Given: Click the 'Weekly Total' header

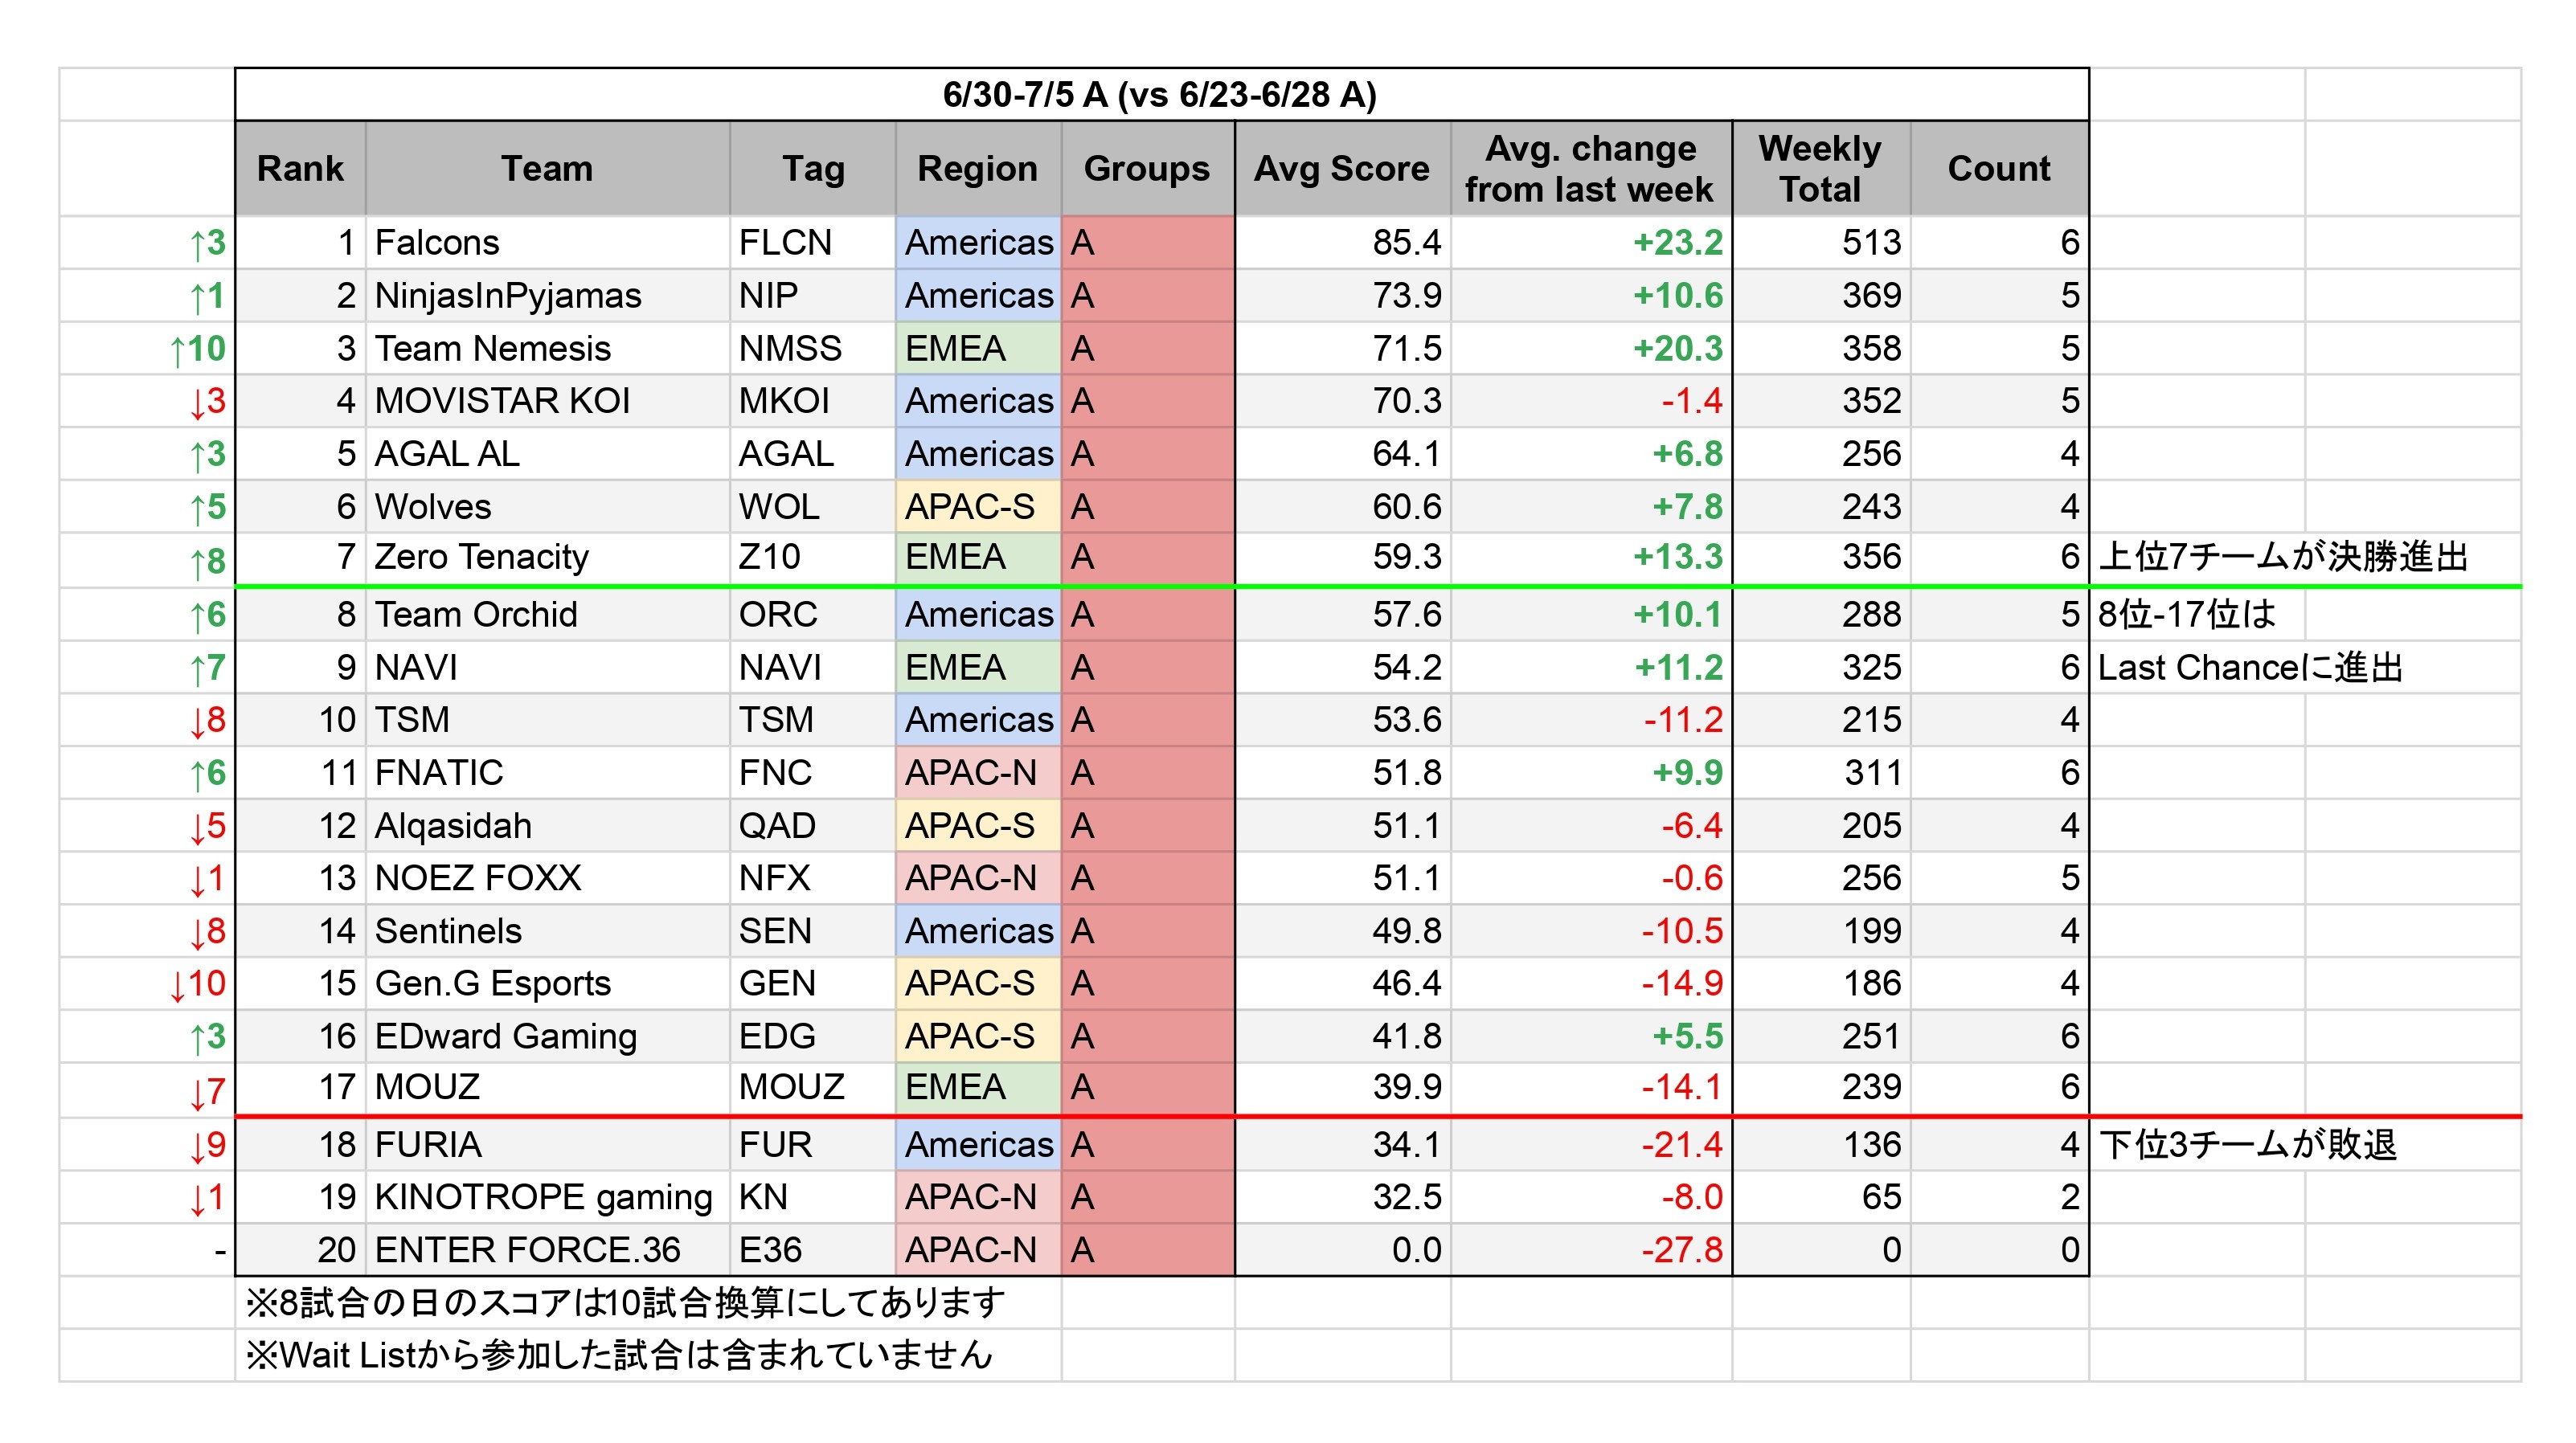Looking at the screenshot, I should click(x=1821, y=168).
